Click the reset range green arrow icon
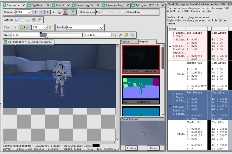This screenshot has width=232, height=154. 126,35
